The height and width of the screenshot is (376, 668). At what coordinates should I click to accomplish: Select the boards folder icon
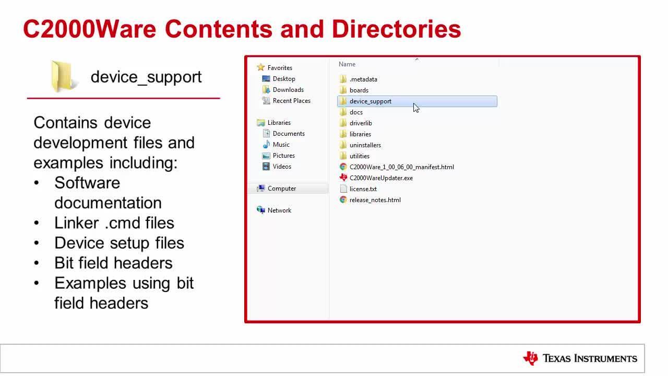tap(343, 90)
